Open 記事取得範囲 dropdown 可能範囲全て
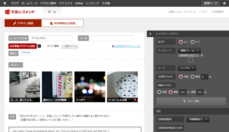 coord(198,119)
